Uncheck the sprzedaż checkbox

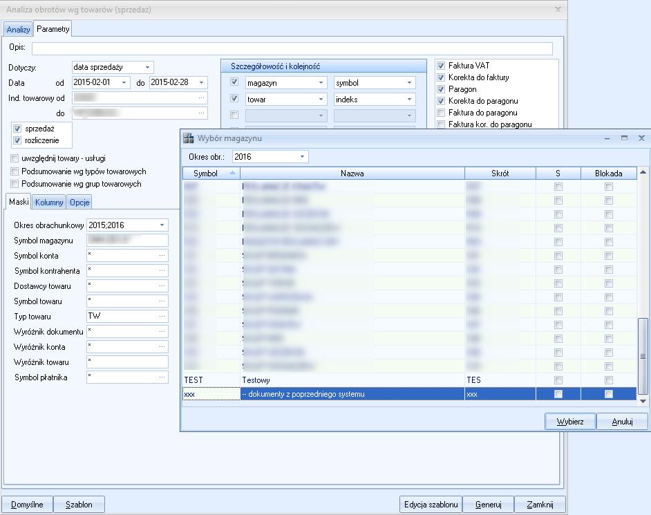click(17, 129)
